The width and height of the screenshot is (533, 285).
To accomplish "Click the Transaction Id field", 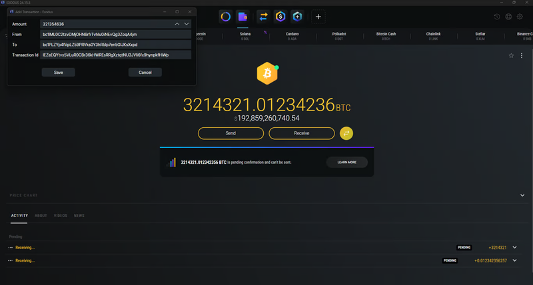I will pyautogui.click(x=115, y=55).
